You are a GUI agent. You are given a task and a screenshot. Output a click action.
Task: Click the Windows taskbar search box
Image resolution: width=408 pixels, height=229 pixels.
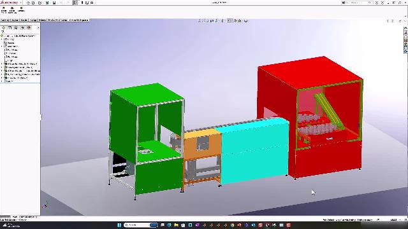click(141, 225)
